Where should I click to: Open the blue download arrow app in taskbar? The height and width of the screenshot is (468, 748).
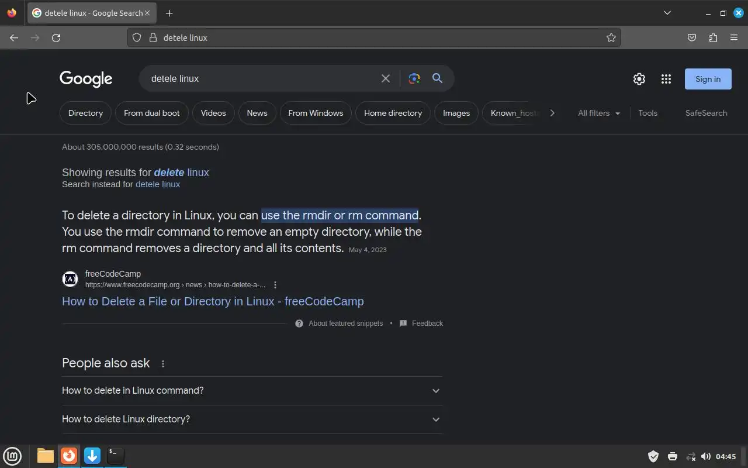point(92,456)
